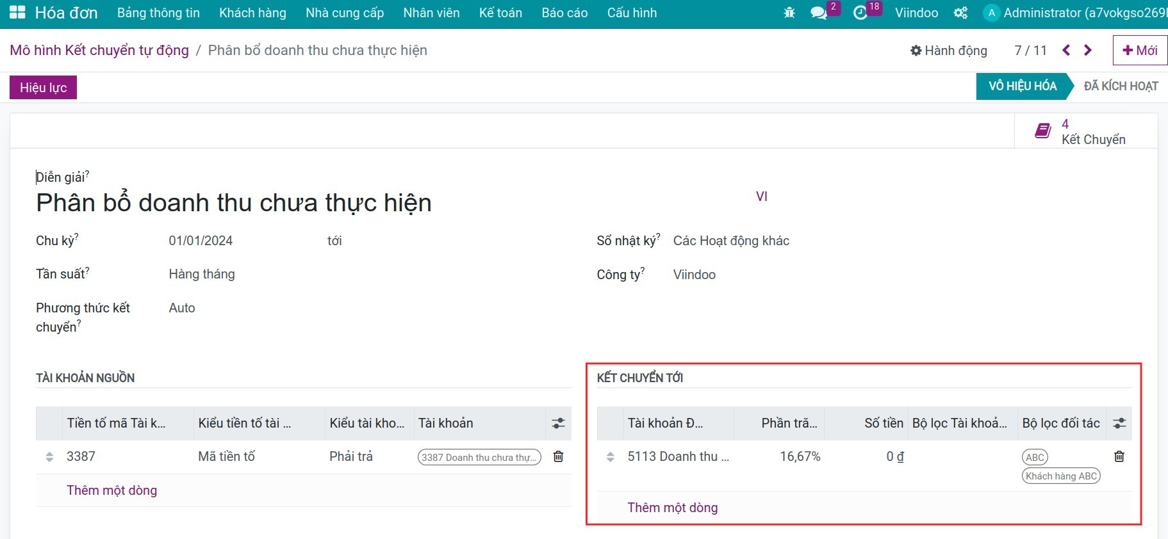Viewport: 1168px width, 539px height.
Task: Click the 3387 Doanh thu chưa thực account tag
Action: (479, 457)
